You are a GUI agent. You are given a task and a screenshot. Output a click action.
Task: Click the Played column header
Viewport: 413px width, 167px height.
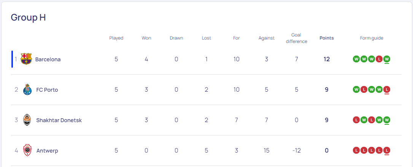click(116, 38)
